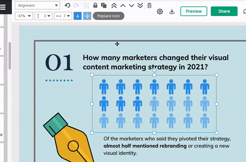Send selection to back with double-down arrows
This screenshot has width=246, height=162.
140,6
